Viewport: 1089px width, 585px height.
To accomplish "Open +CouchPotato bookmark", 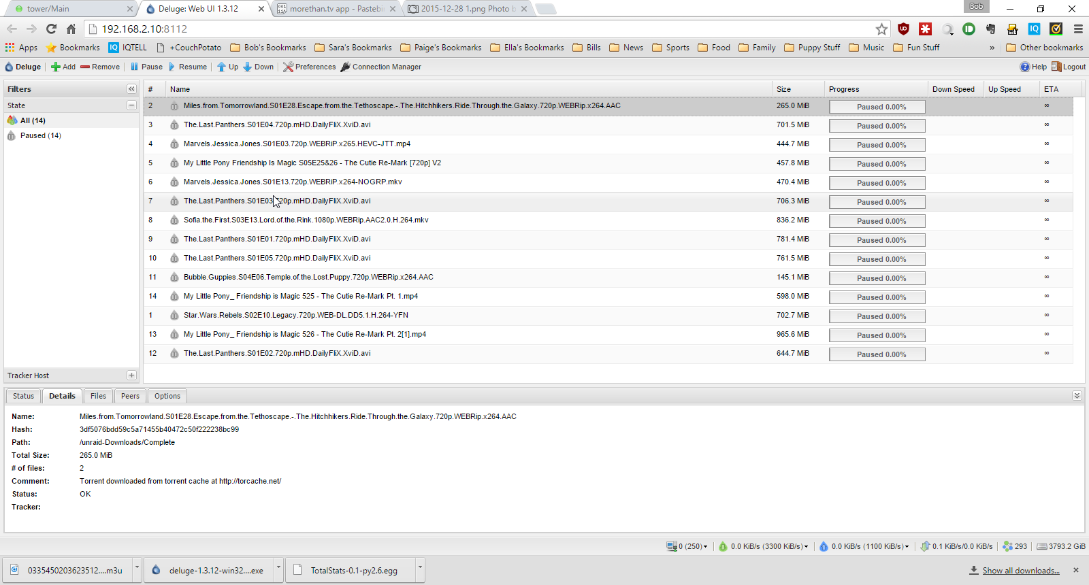I will 189,48.
